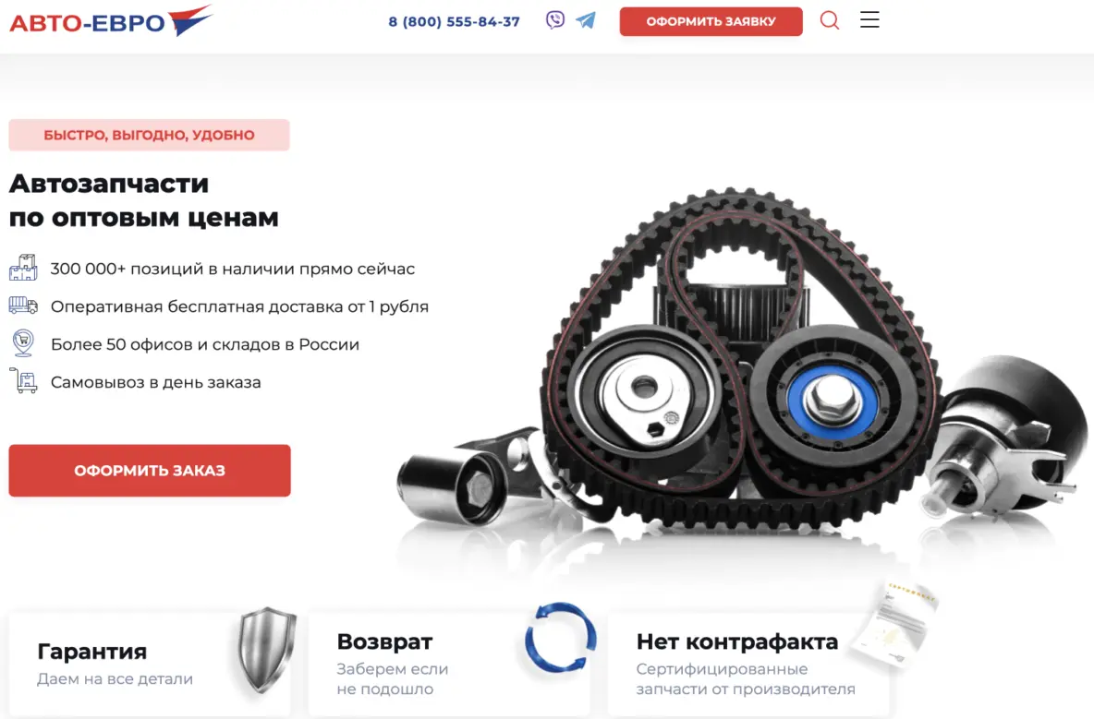
Task: Click the warehouse boxes icon near 300 000+
Action: (23, 268)
